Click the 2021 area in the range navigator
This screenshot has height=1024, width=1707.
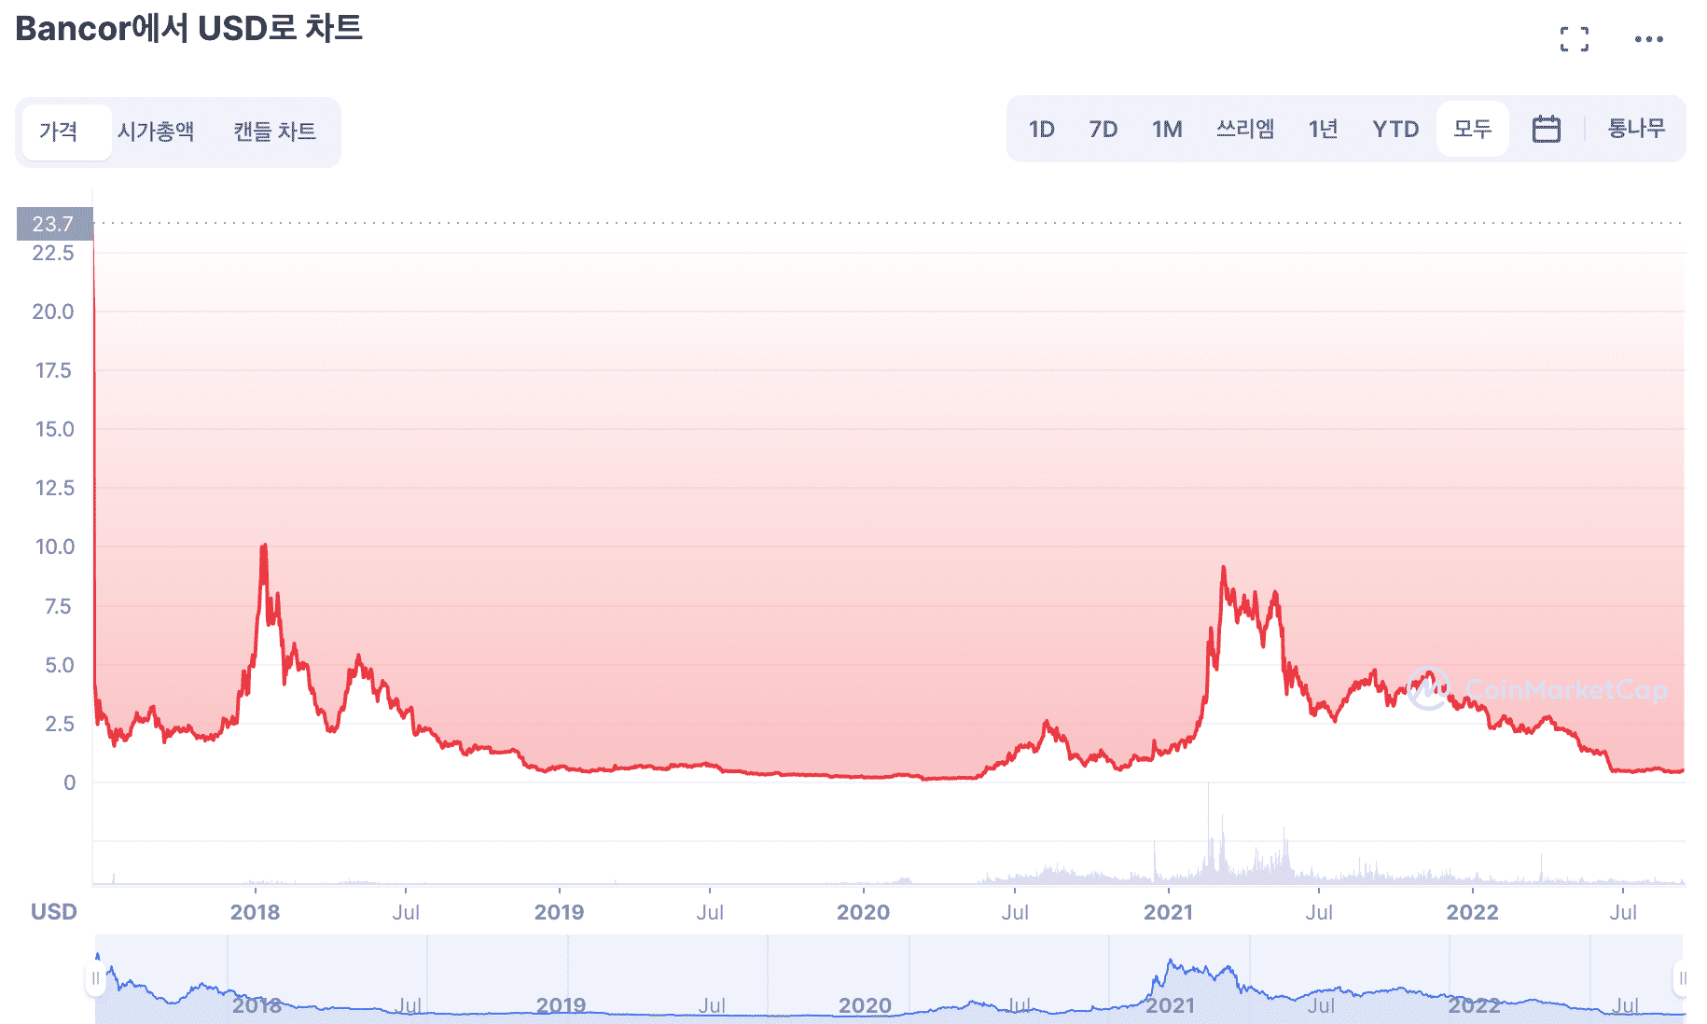tap(1170, 1005)
